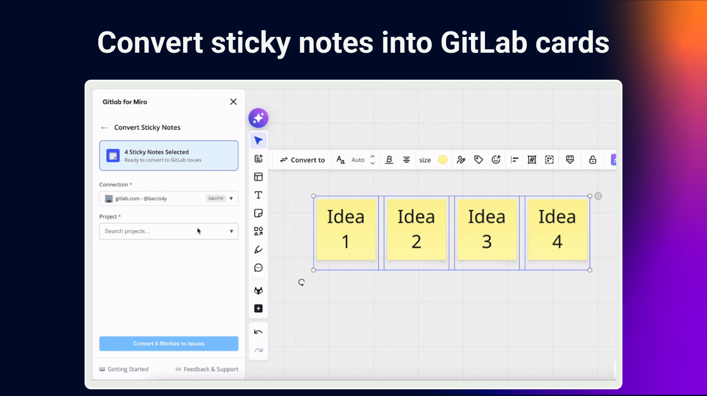Open the templates layout tool
Viewport: 707px width, 396px height.
(x=259, y=177)
